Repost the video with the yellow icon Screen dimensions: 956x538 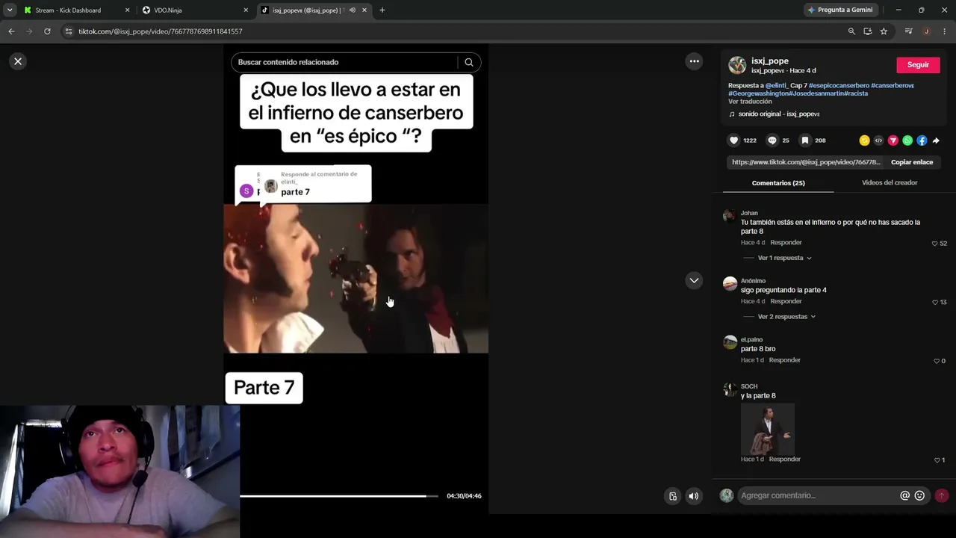point(864,140)
